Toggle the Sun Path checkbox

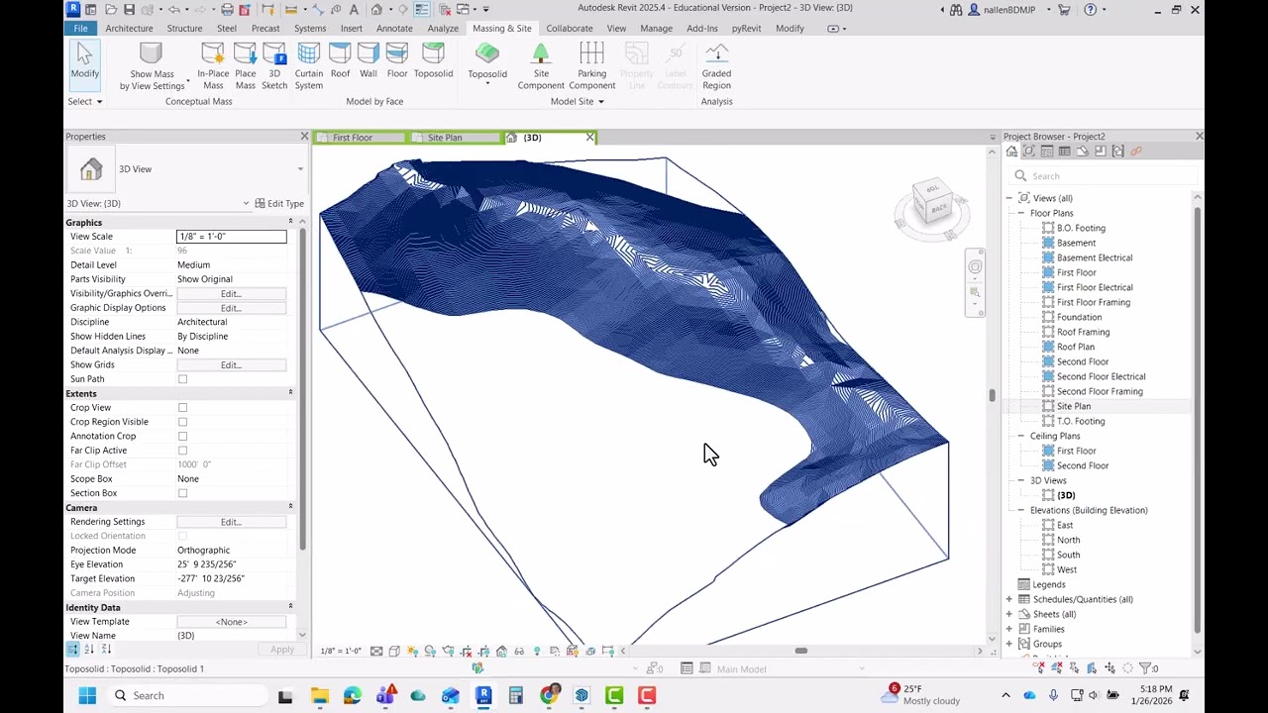point(182,379)
